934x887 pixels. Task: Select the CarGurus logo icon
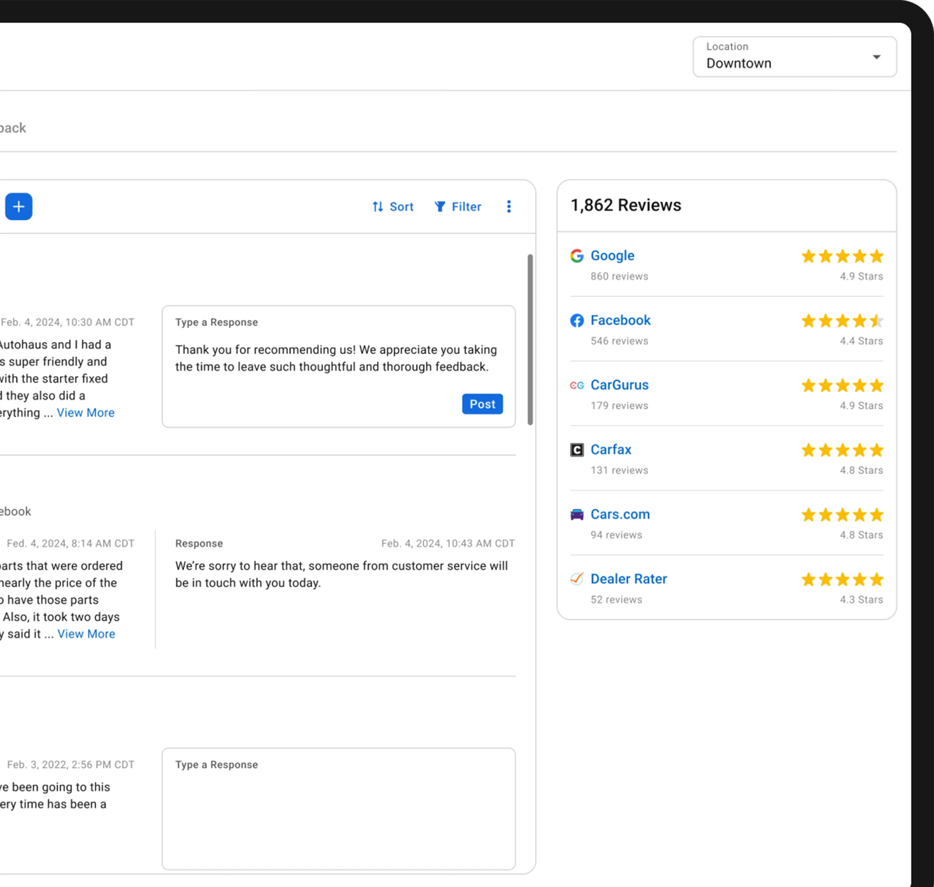click(x=577, y=385)
